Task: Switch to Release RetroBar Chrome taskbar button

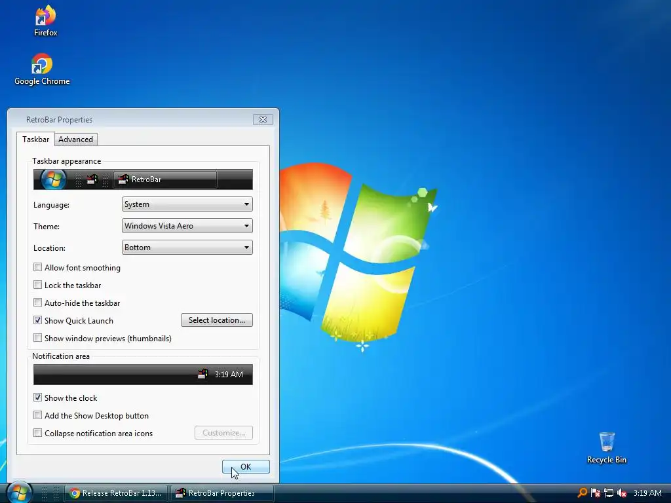Action: coord(115,493)
